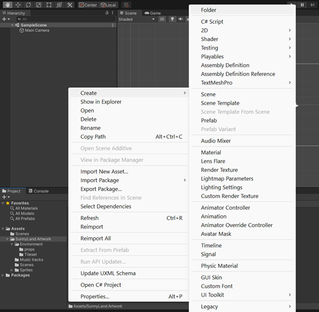Toggle 2D scene view mode
This screenshot has height=312, width=319.
[162, 19]
